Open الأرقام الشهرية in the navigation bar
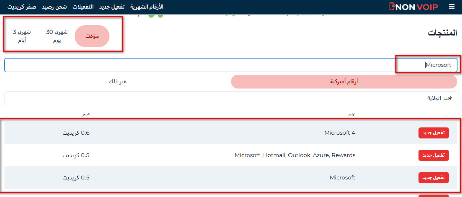 [147, 7]
